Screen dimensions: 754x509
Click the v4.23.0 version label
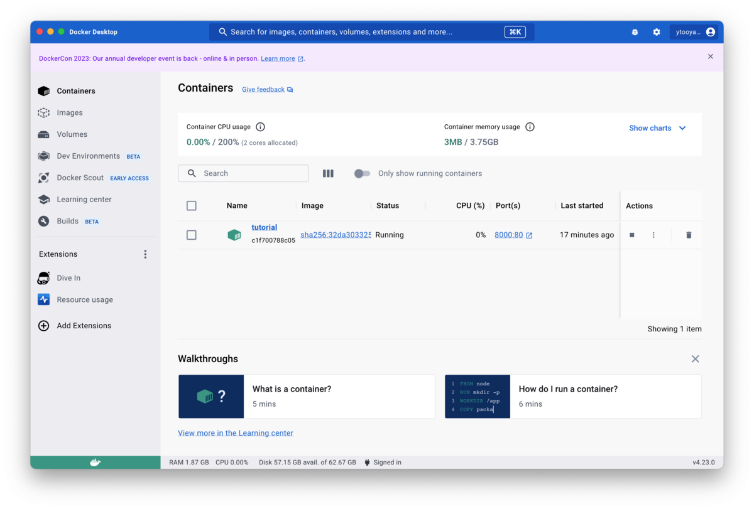click(704, 463)
